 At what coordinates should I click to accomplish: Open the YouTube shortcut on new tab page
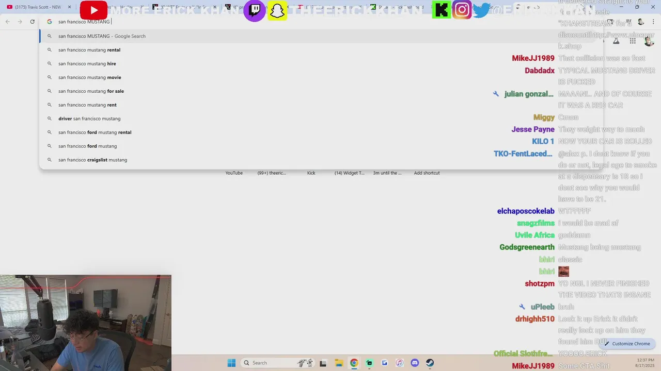(x=234, y=173)
